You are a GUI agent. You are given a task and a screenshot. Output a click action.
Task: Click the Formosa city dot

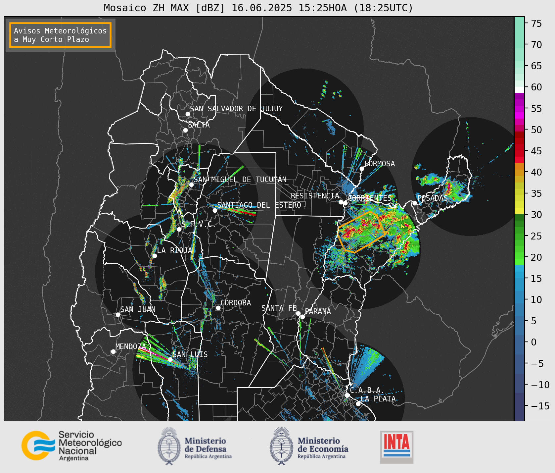pos(362,169)
